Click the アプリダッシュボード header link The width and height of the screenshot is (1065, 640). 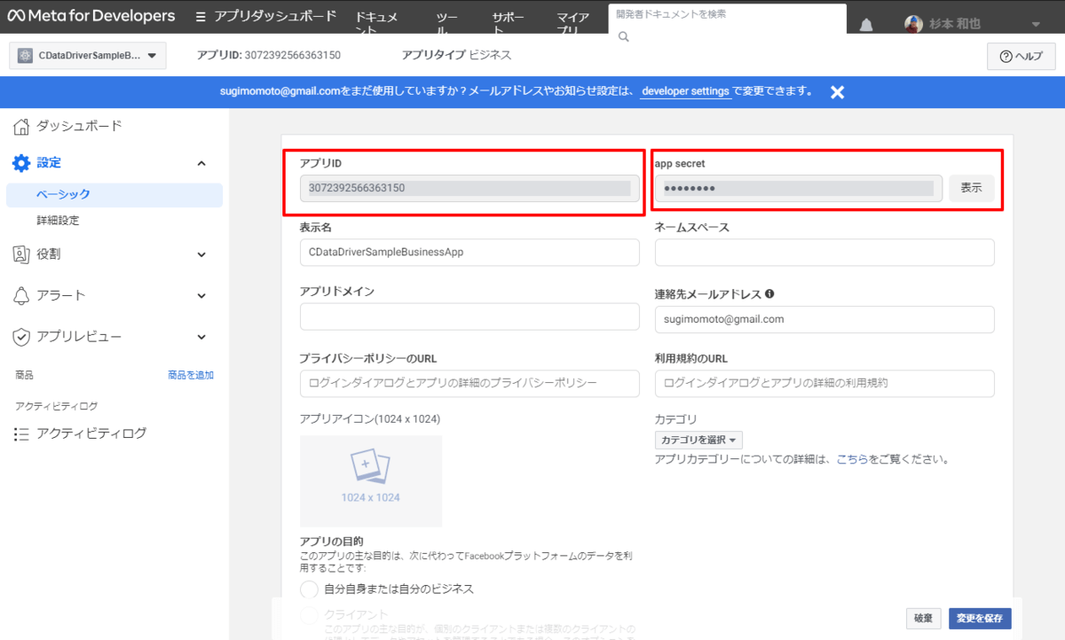tap(276, 16)
